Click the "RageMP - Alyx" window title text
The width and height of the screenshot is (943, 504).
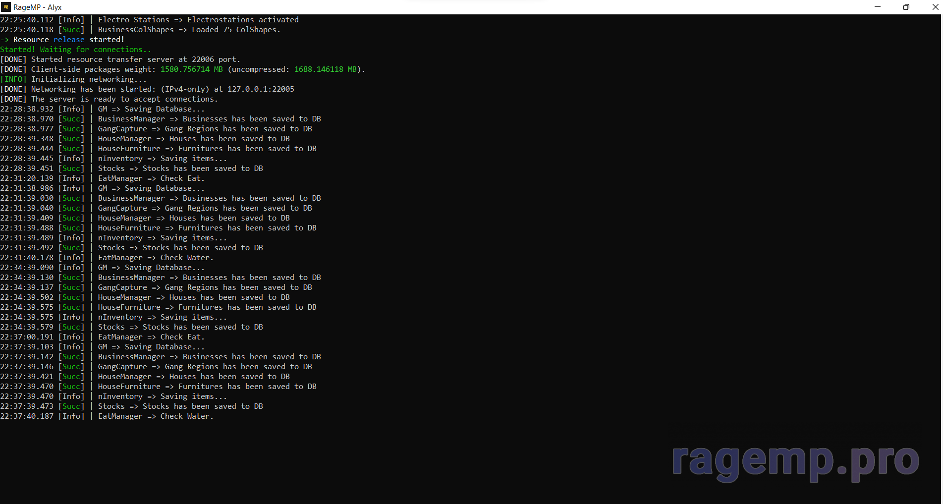(x=38, y=7)
